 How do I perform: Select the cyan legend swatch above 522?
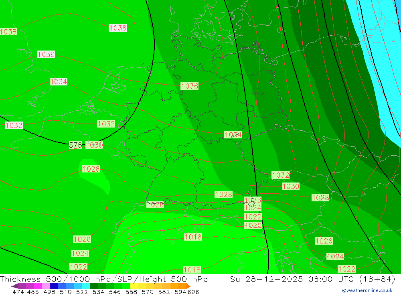(86, 286)
